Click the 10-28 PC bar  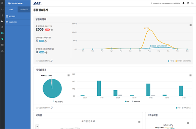[99, 88]
